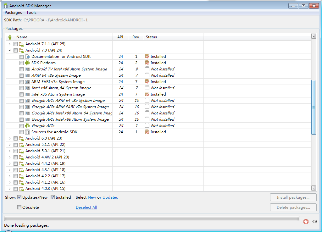Click the Google APIs ARM EABI v7a image icon
Screen dimensions: 322x232
tap(27, 107)
